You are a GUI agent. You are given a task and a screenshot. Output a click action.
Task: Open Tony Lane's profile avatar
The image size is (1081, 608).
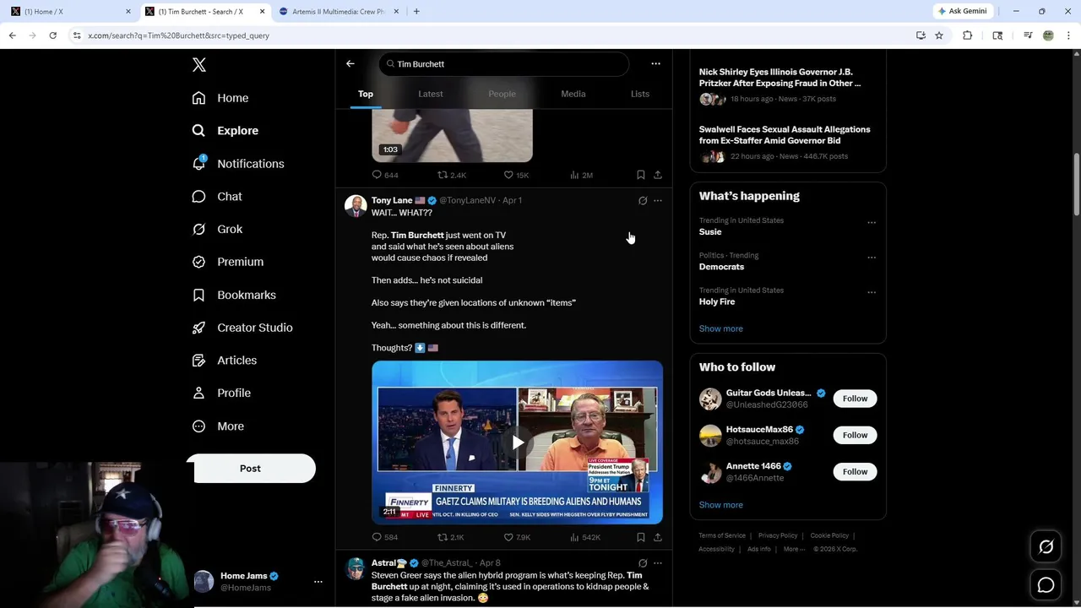tap(356, 207)
